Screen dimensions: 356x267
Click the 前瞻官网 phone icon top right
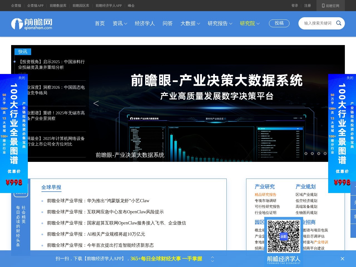pos(323,6)
